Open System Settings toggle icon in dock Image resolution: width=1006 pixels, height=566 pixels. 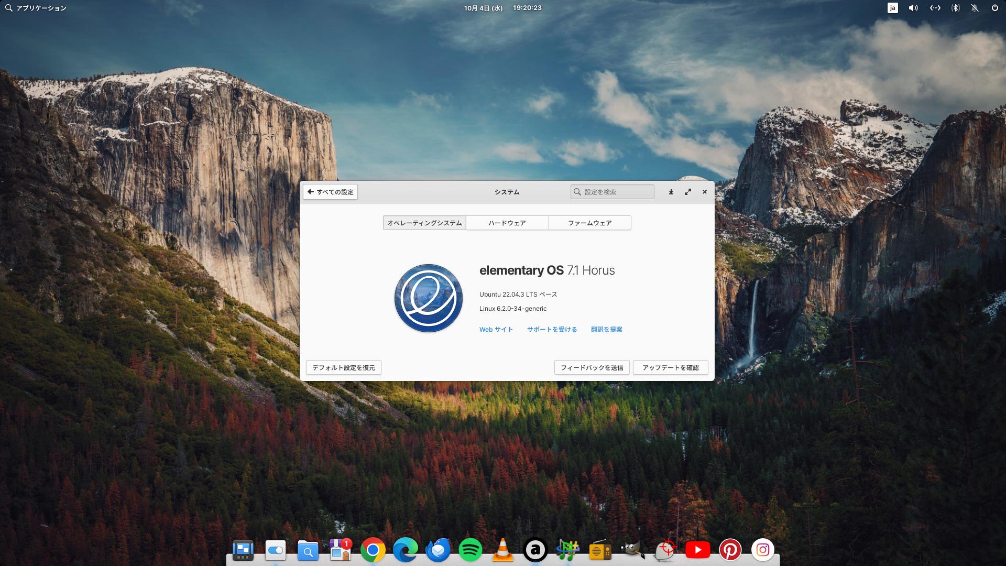[276, 550]
